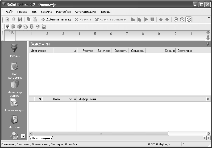Click tab scroll left arrow
This screenshot has height=148, width=212.
[x=204, y=138]
